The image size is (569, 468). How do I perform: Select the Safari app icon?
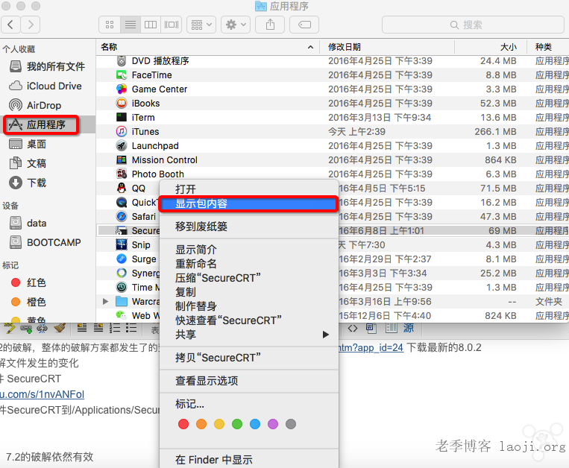[122, 216]
